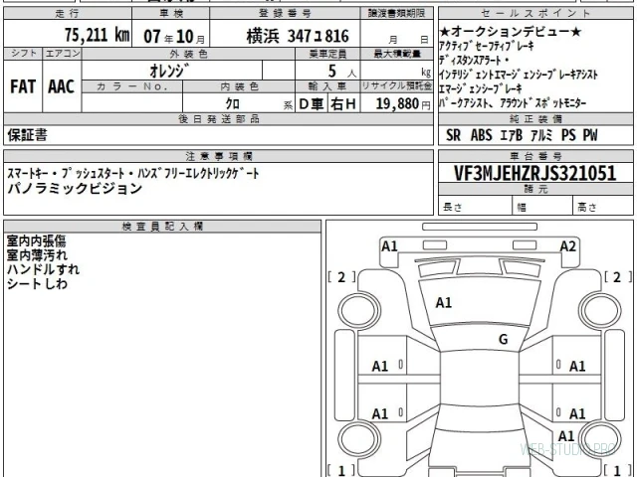The width and height of the screenshot is (637, 477).
Task: Select the ABS equipment code
Action: coord(482,135)
